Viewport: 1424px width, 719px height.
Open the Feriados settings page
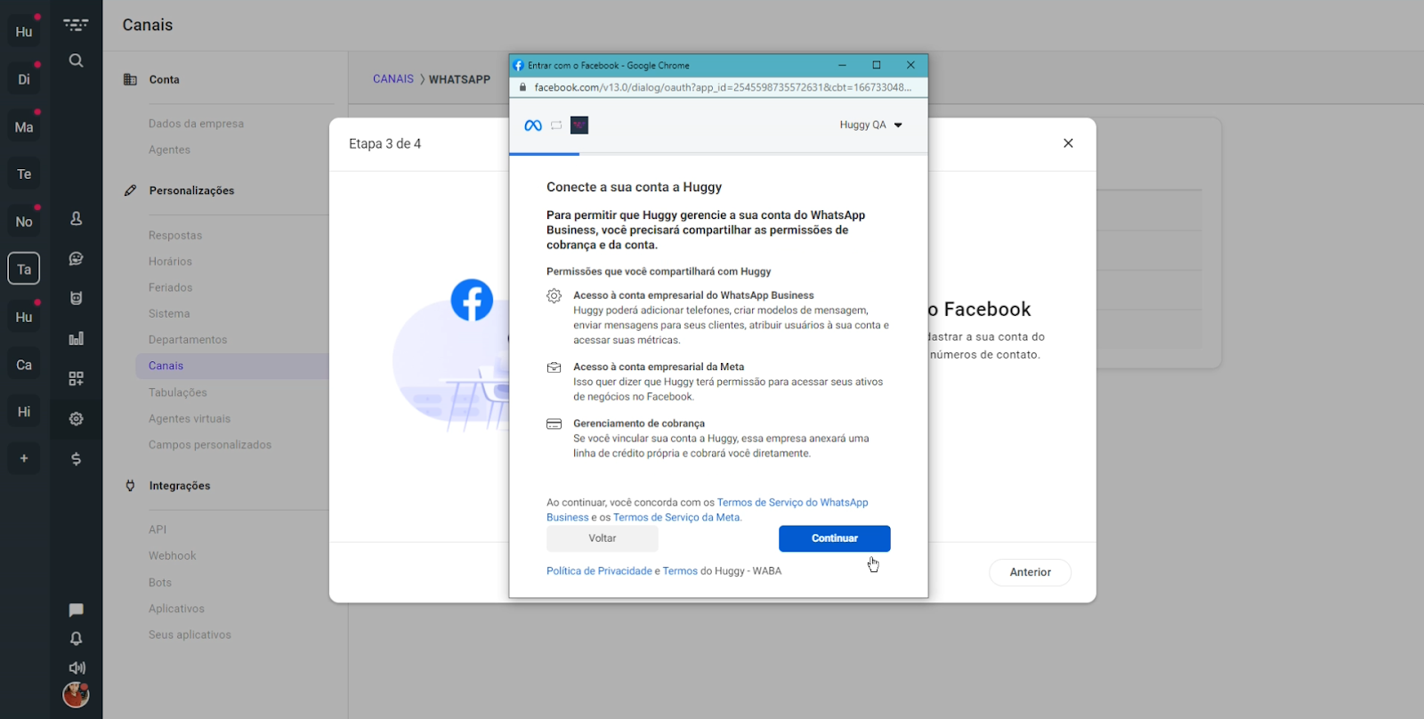click(x=170, y=287)
